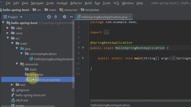Viewport: 191px width, 107px height.
Task: Expand the test folder
Action: click(x=12, y=84)
